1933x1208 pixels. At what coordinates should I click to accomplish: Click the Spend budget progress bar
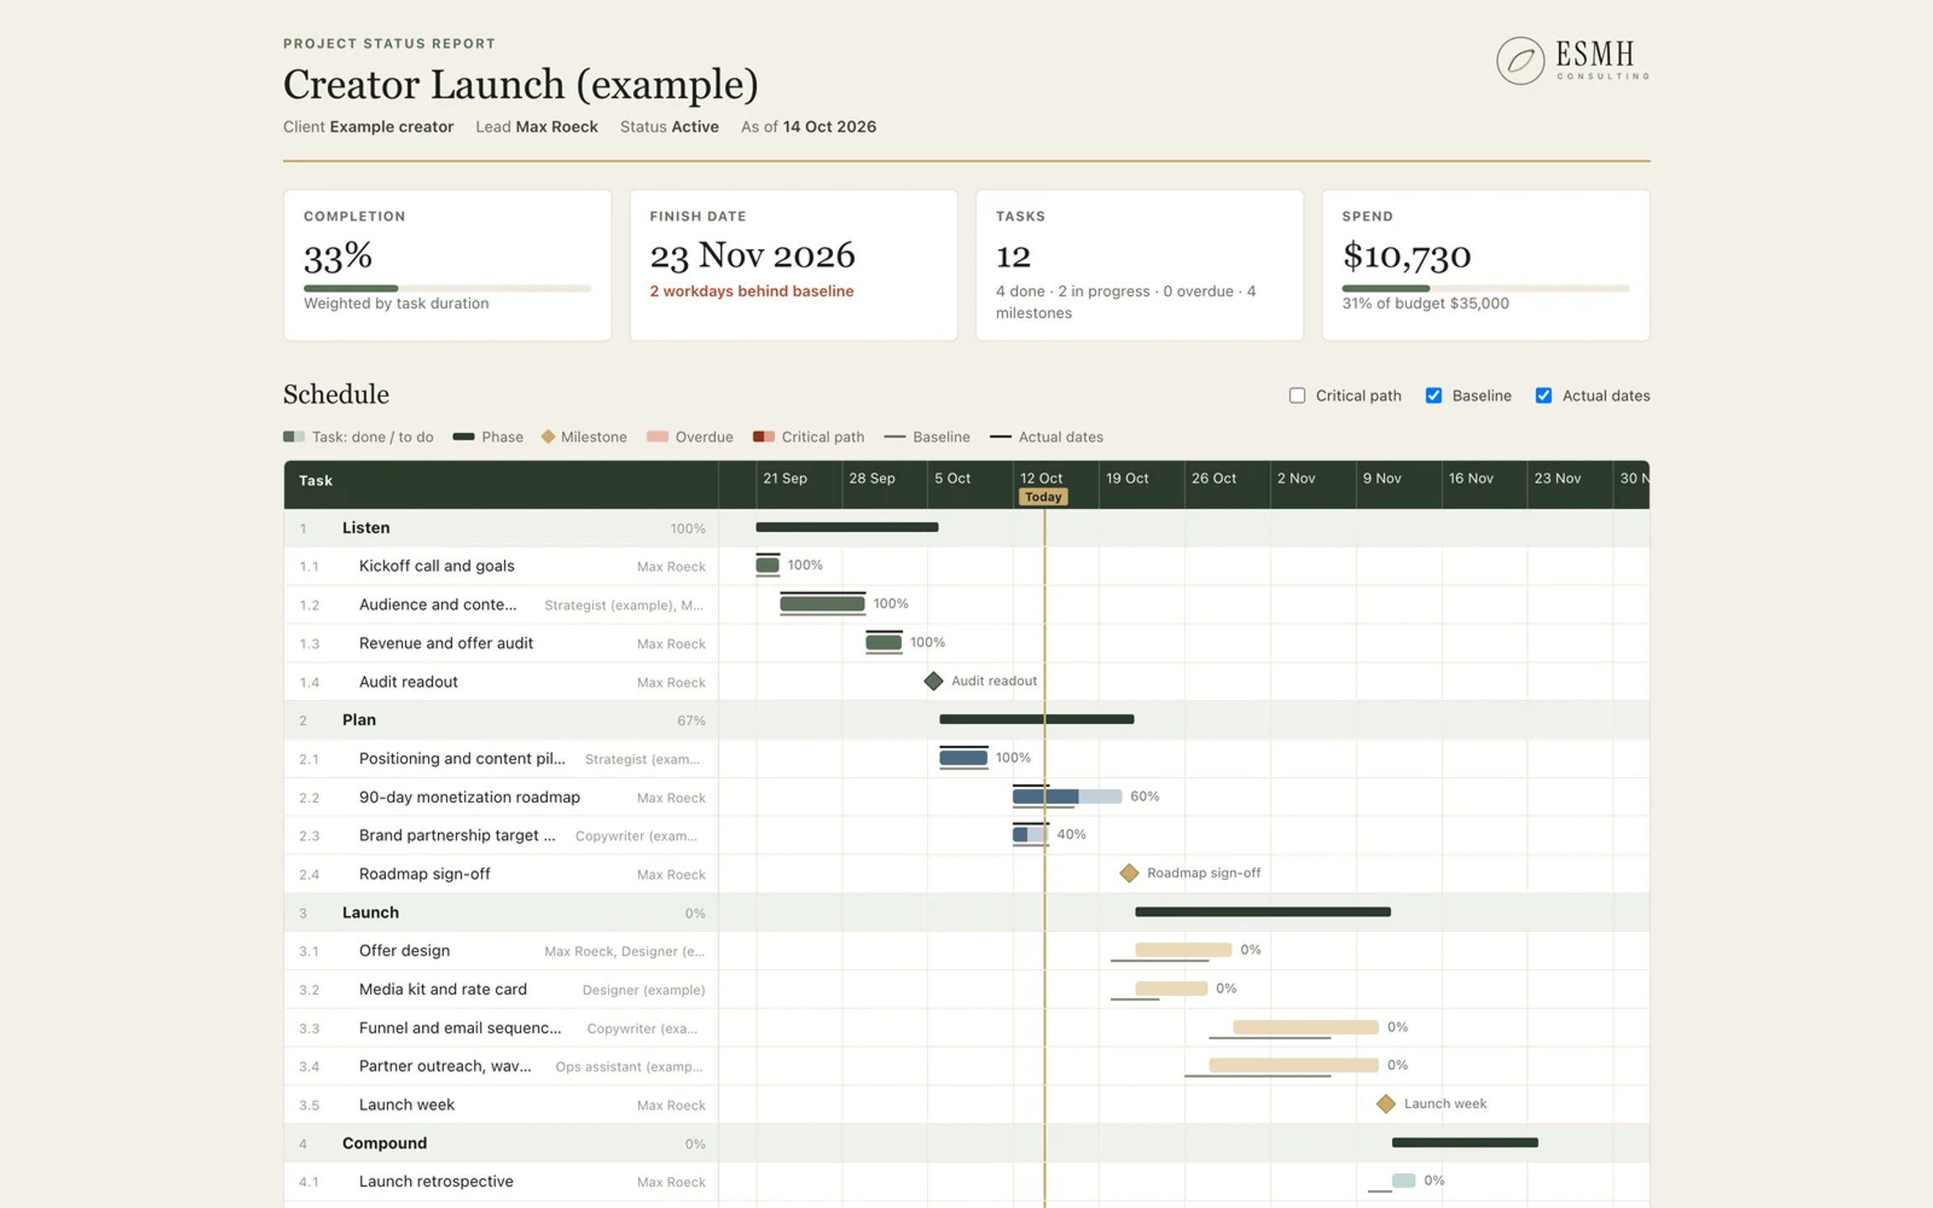pyautogui.click(x=1486, y=288)
